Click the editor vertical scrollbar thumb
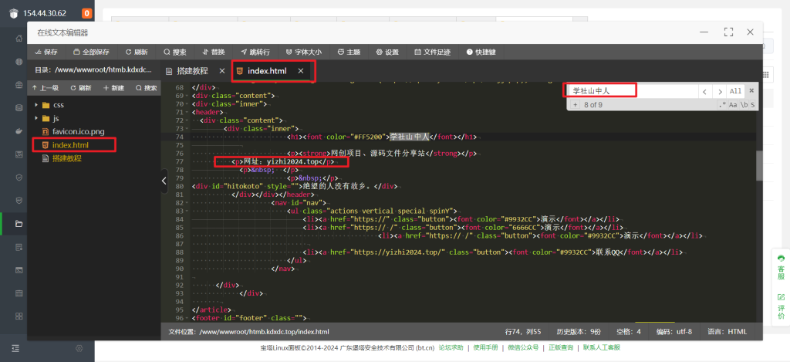The image size is (790, 362). (759, 165)
